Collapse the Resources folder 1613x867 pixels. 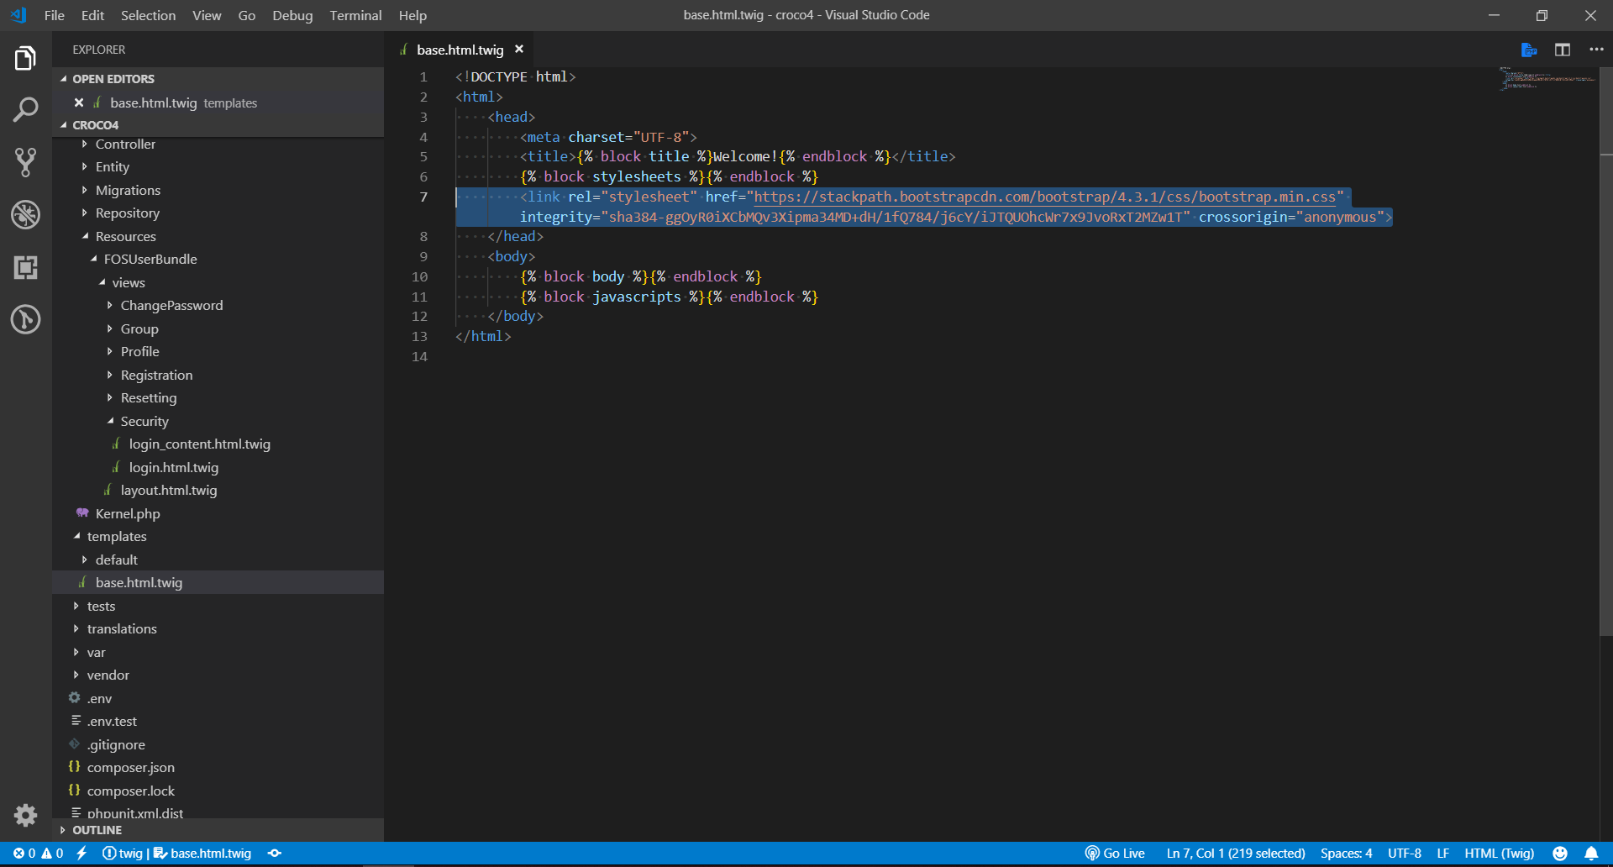85,237
